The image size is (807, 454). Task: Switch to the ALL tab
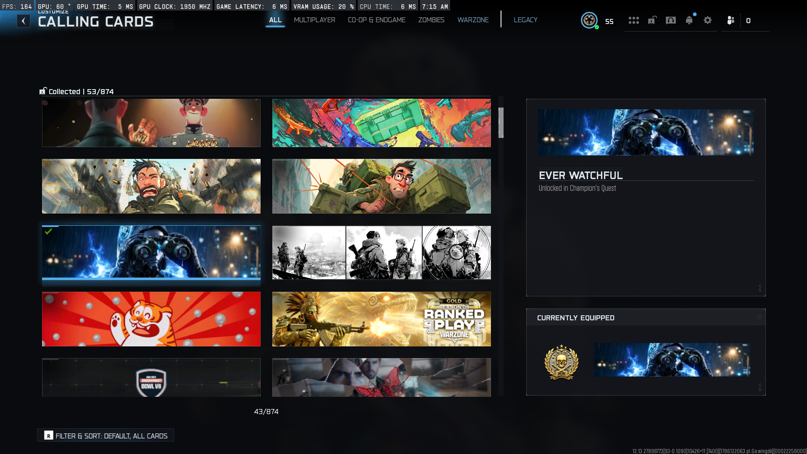(x=275, y=20)
